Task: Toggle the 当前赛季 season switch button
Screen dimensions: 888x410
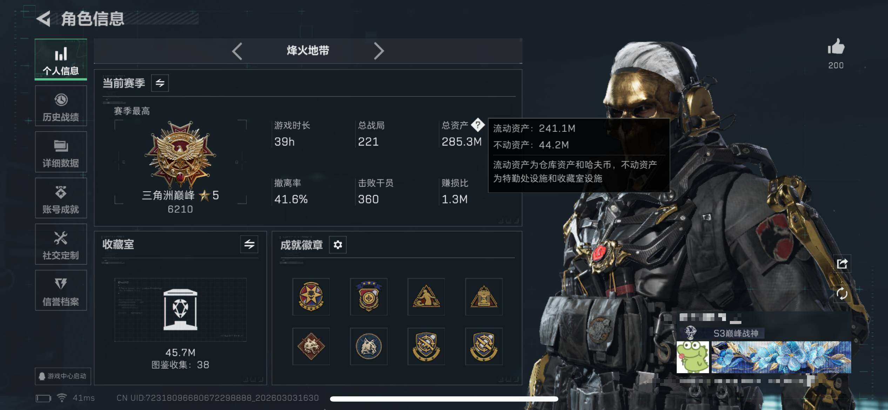Action: 160,83
